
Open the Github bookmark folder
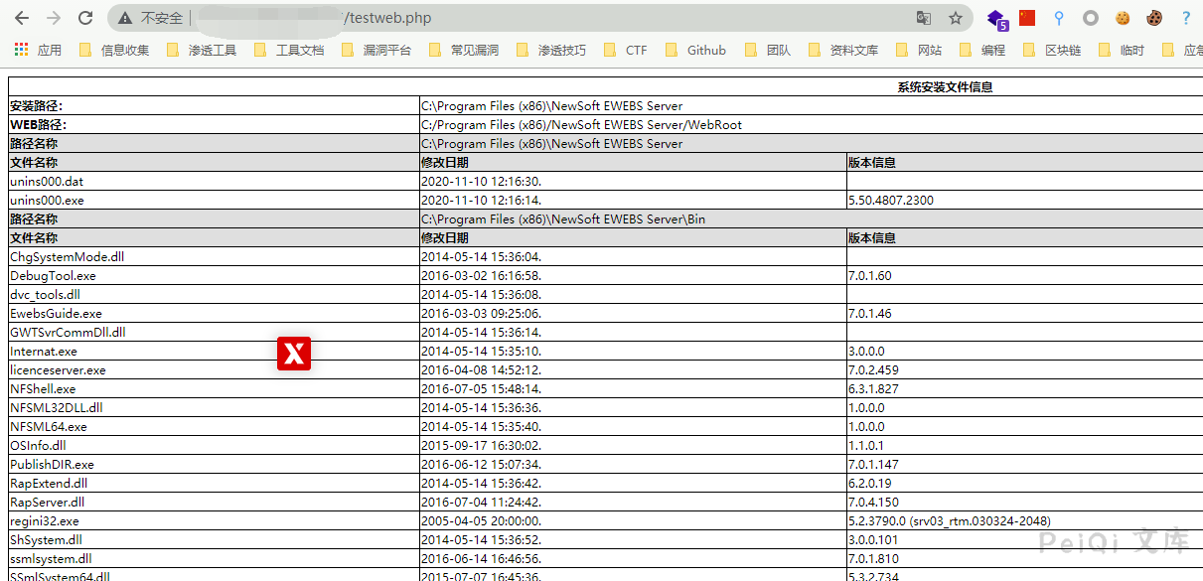pyautogui.click(x=695, y=50)
